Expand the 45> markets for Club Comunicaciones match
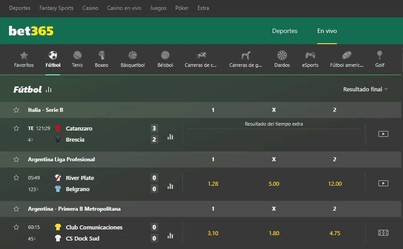 coord(32,239)
